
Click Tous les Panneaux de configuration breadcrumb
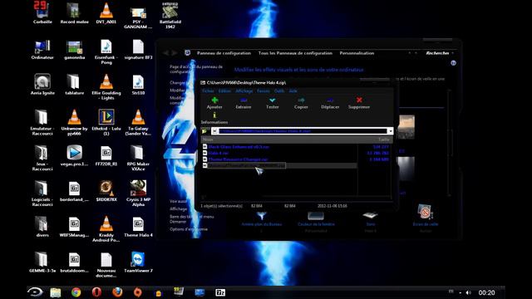click(x=295, y=53)
